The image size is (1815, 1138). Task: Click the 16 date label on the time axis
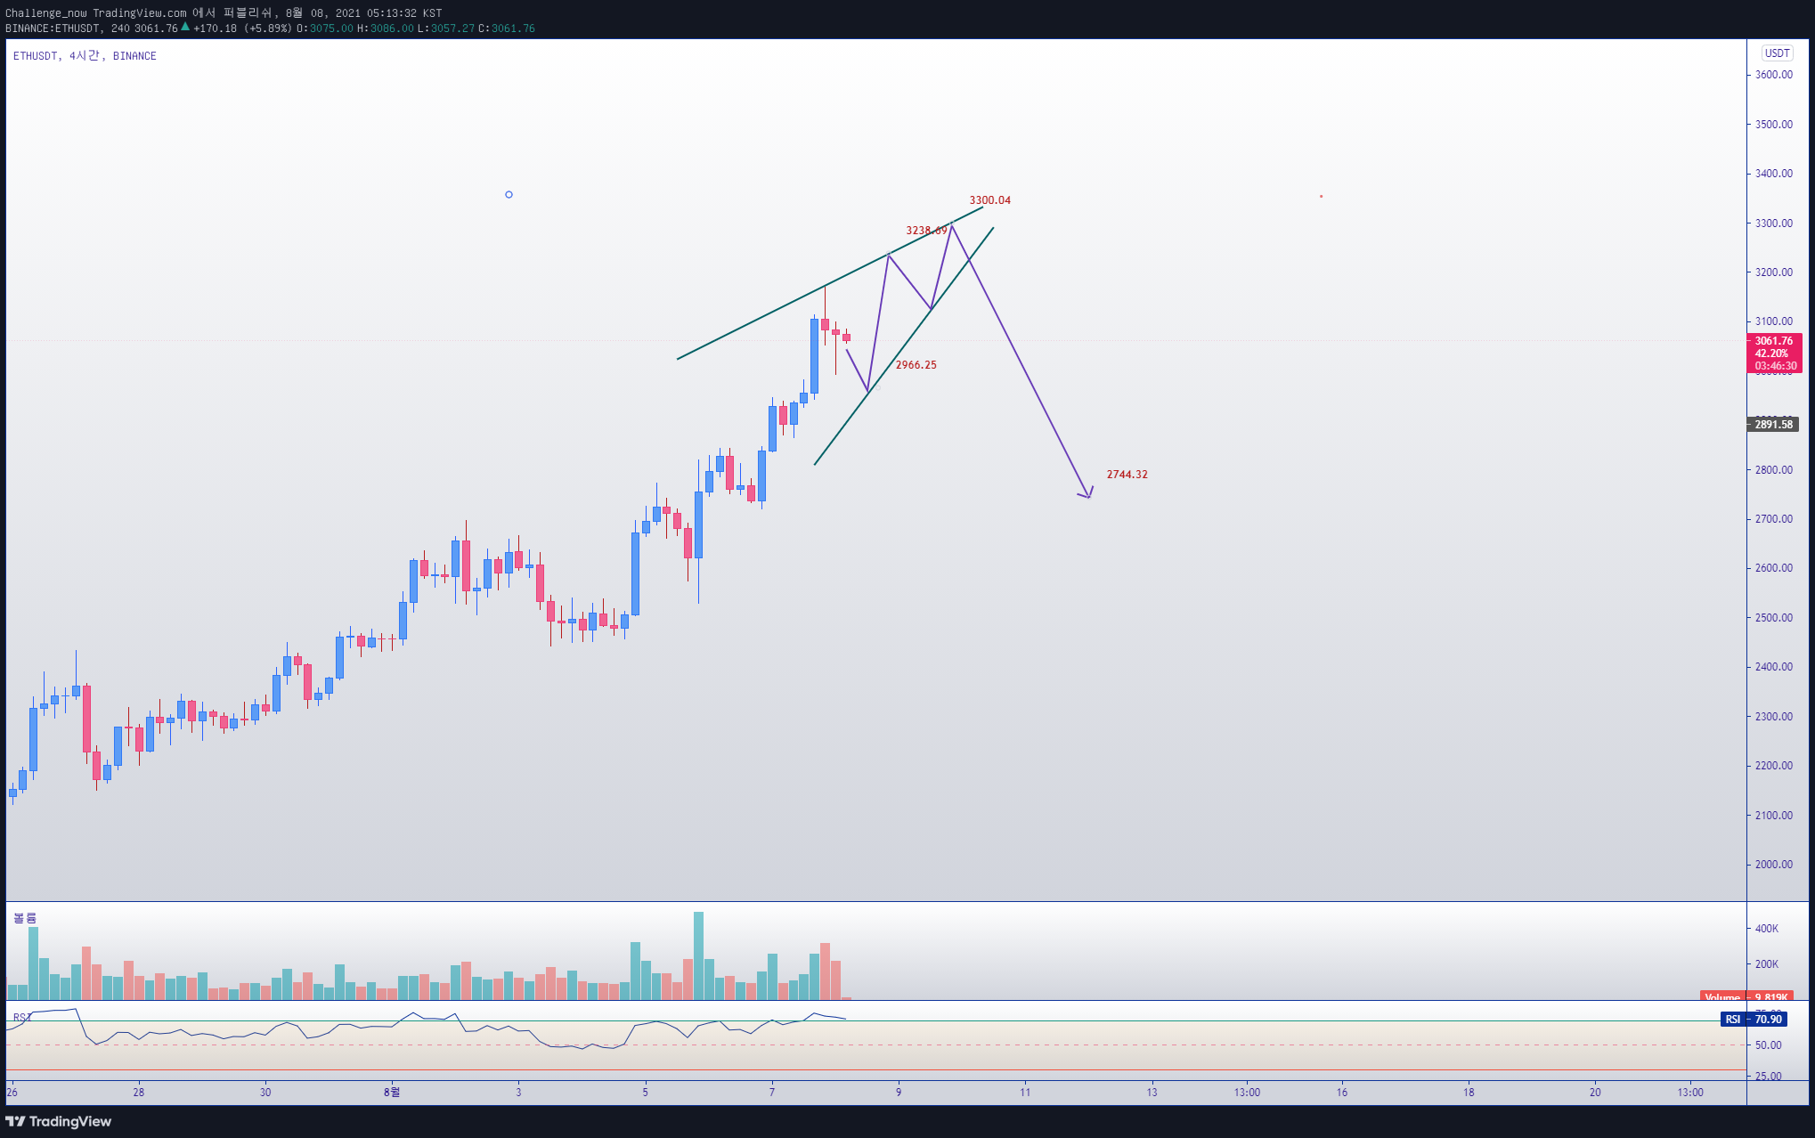point(1342,1093)
